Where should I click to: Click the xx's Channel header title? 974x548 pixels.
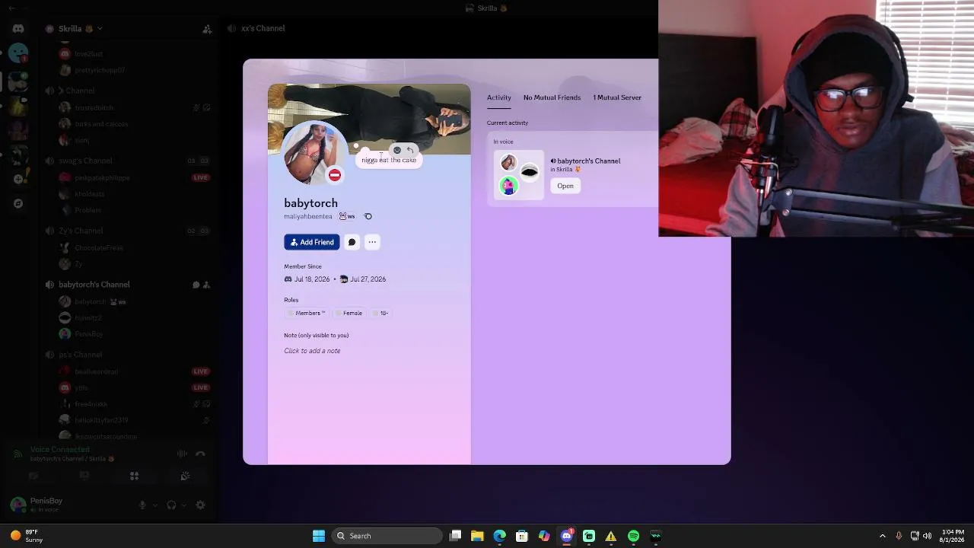pyautogui.click(x=263, y=28)
